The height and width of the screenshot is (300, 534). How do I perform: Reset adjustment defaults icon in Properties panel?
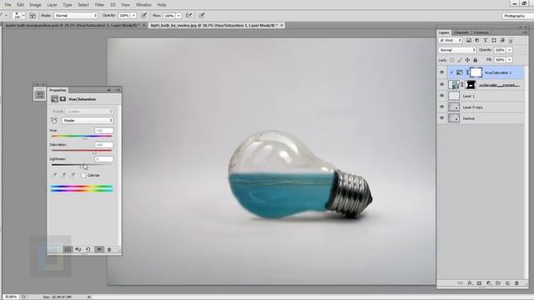[x=88, y=249]
